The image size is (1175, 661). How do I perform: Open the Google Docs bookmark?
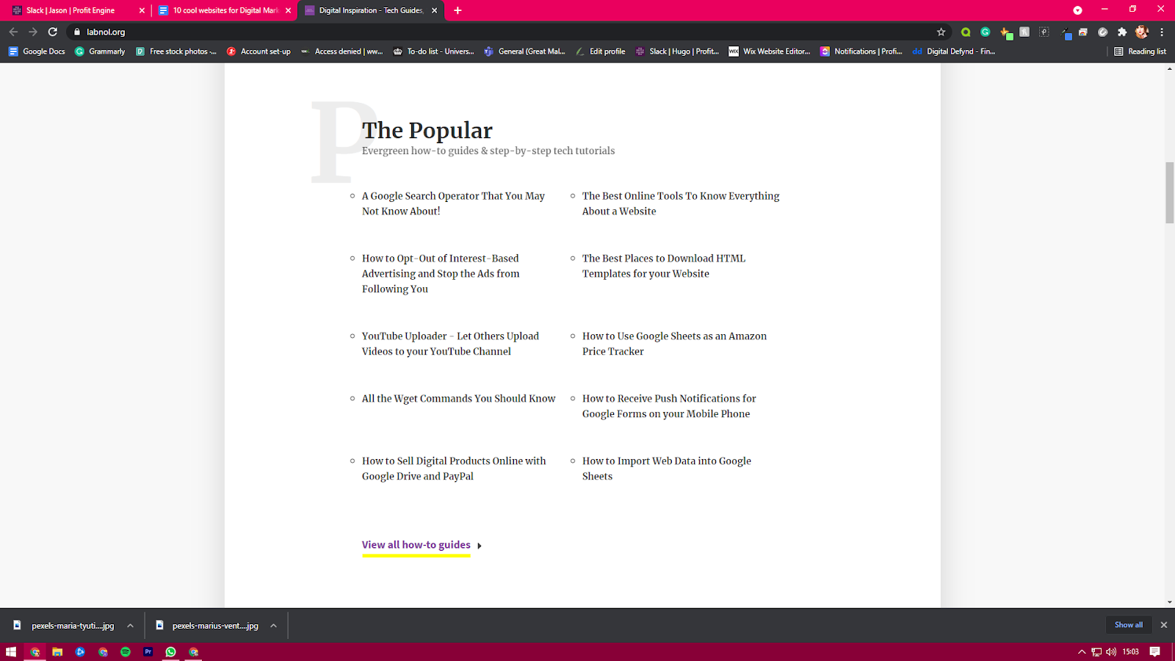pos(37,51)
